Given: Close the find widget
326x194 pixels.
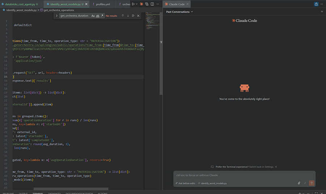Looking at the screenshot, I should pos(138,16).
